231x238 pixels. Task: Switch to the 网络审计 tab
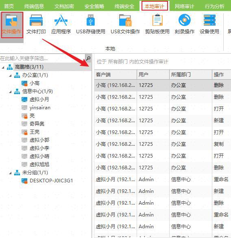[x=185, y=6]
